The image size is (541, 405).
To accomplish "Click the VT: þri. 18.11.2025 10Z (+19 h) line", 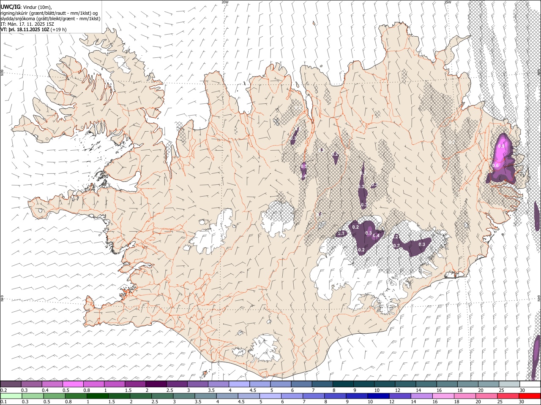I will [x=33, y=30].
